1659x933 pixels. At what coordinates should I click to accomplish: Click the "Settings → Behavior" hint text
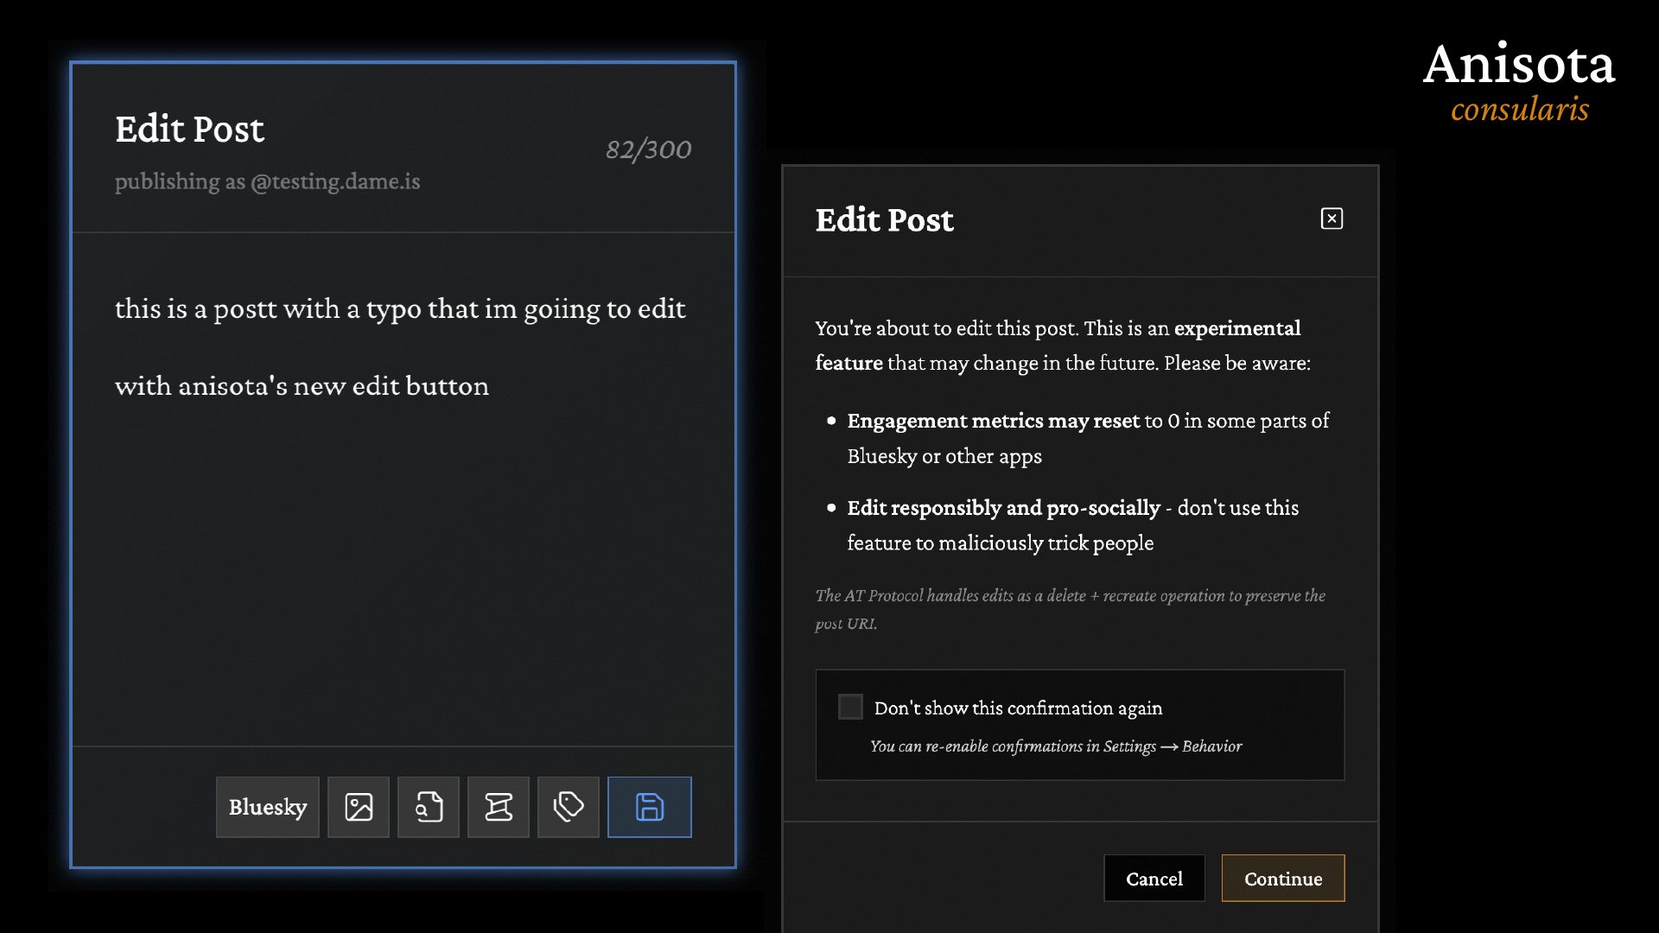(x=1173, y=746)
